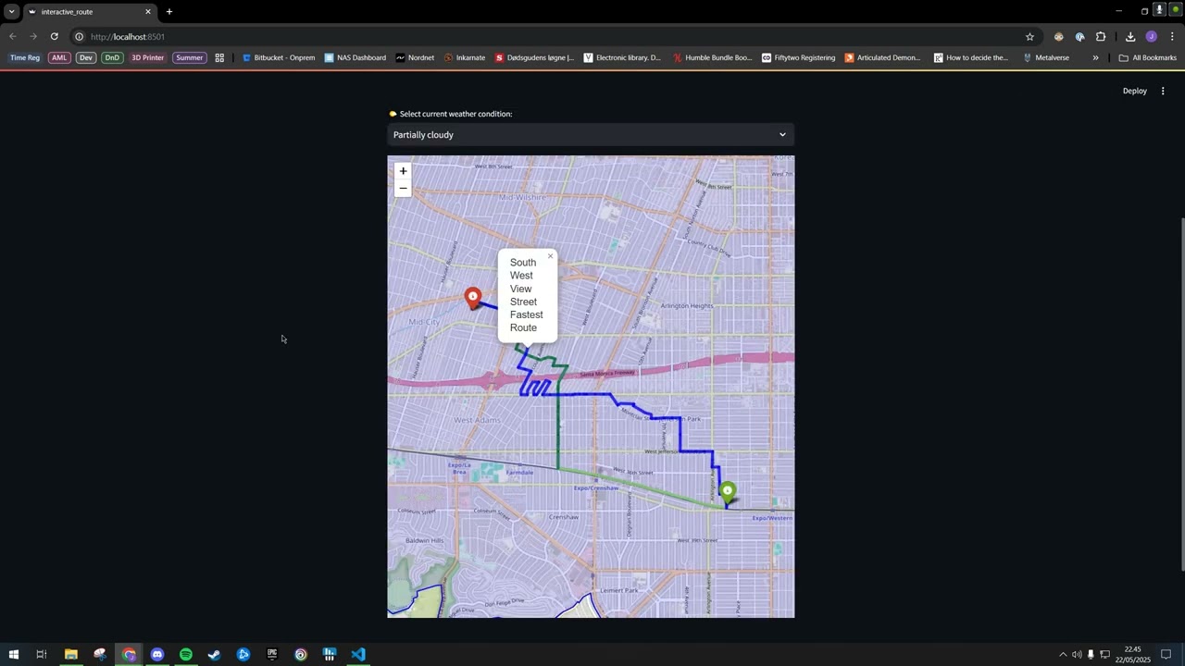Open the Summer bookmark group
The image size is (1185, 666).
coord(189,57)
